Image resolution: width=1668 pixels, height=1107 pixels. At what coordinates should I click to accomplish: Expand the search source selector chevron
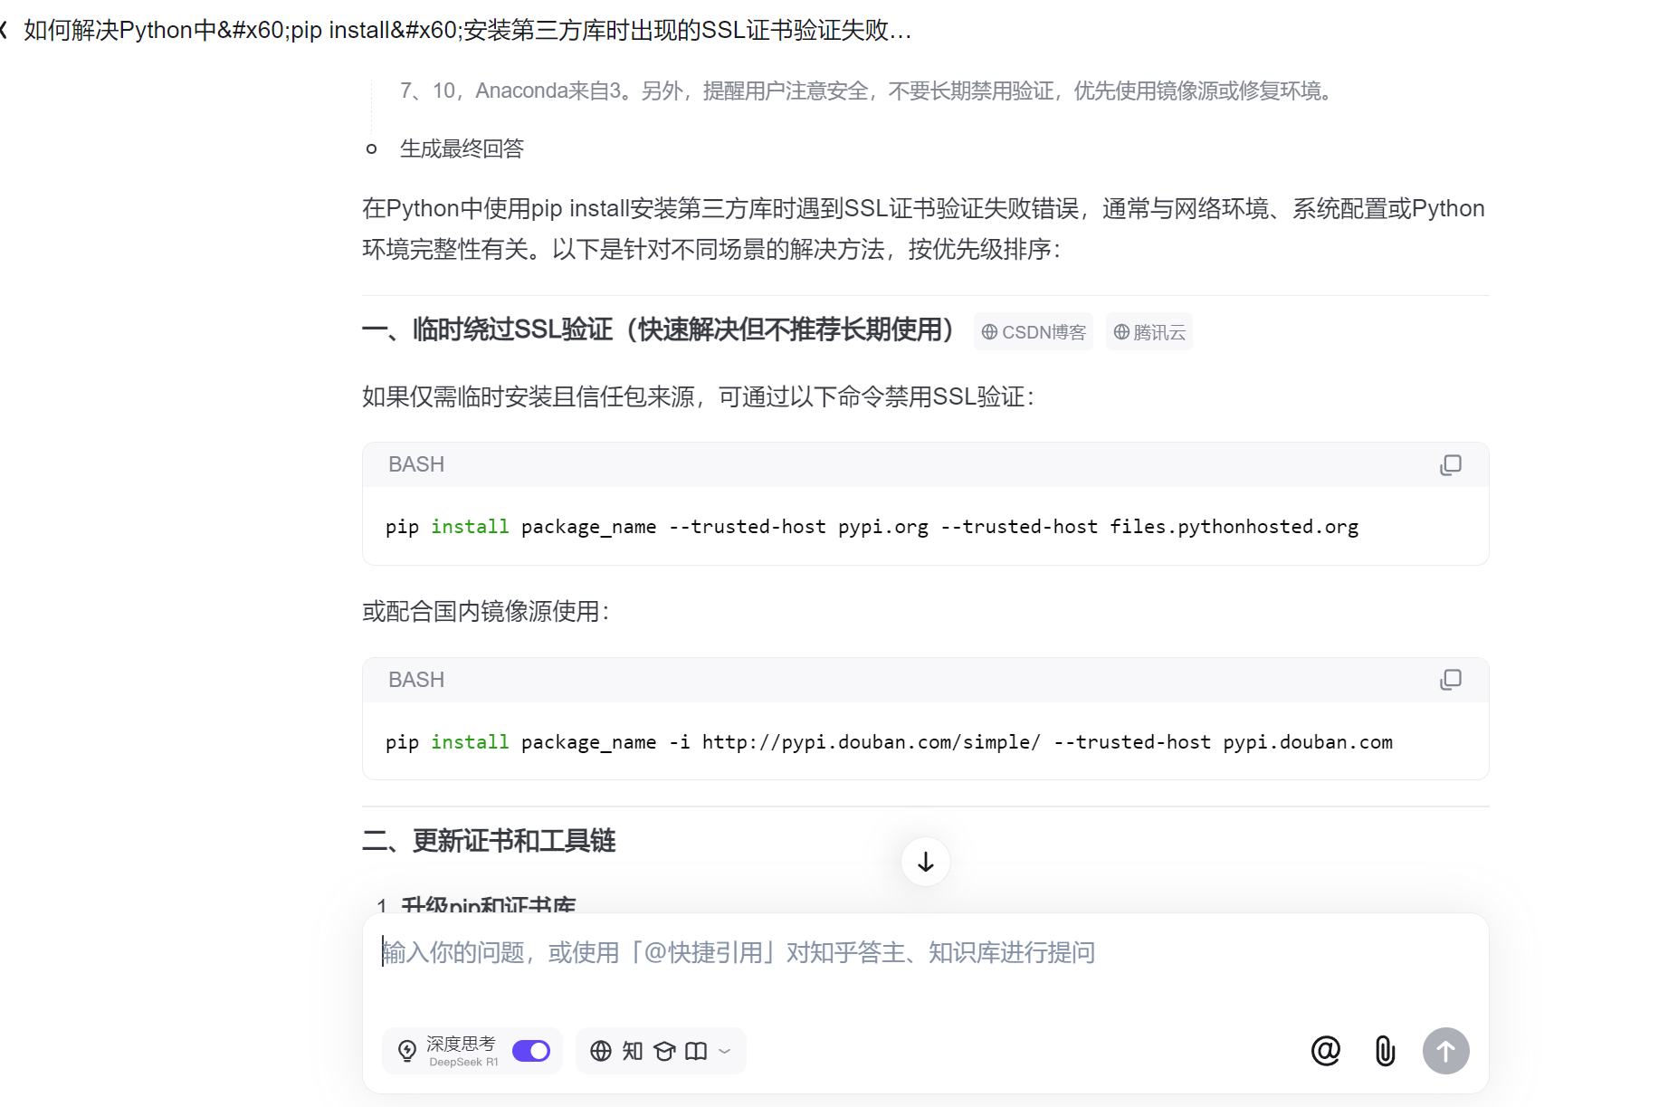[x=724, y=1051]
